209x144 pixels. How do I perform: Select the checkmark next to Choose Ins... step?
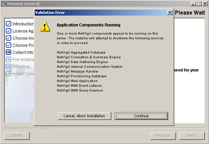[9, 38]
